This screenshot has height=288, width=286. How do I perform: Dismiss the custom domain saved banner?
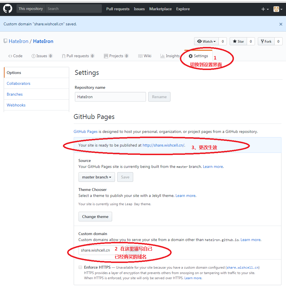coord(281,24)
